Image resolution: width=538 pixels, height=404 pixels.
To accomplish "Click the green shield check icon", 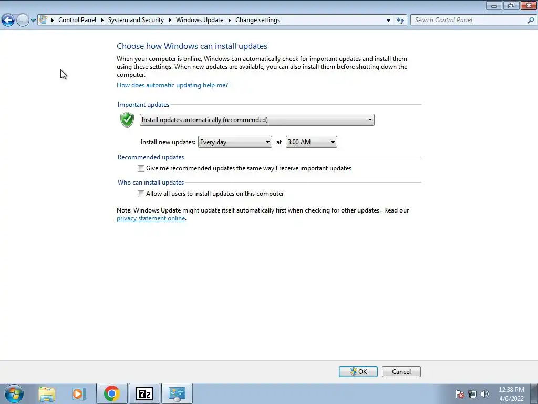I will coord(127,119).
